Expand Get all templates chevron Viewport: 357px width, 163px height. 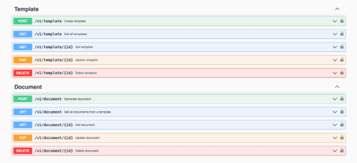pos(335,34)
